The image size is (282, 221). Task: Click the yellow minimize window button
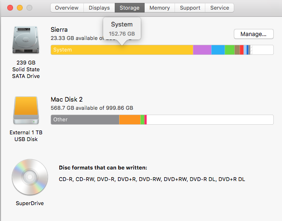coord(20,8)
